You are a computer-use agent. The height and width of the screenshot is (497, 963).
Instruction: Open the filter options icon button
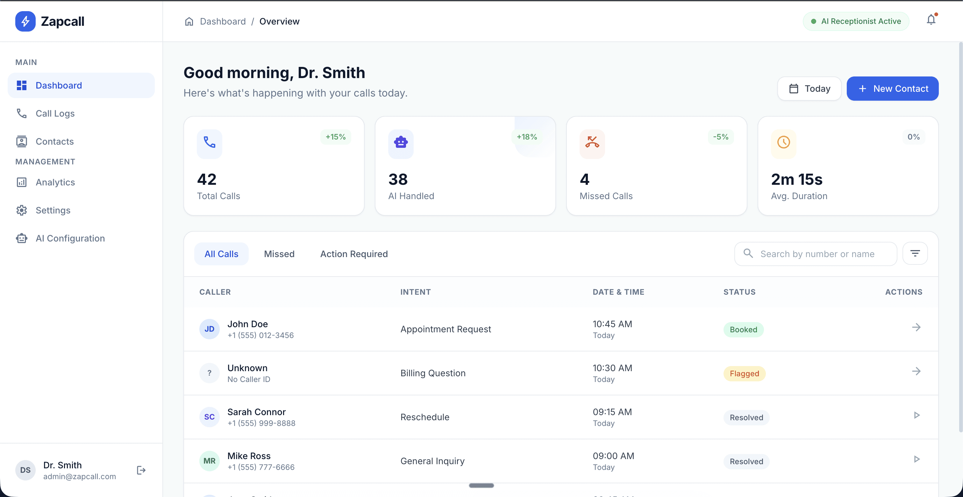pyautogui.click(x=915, y=254)
